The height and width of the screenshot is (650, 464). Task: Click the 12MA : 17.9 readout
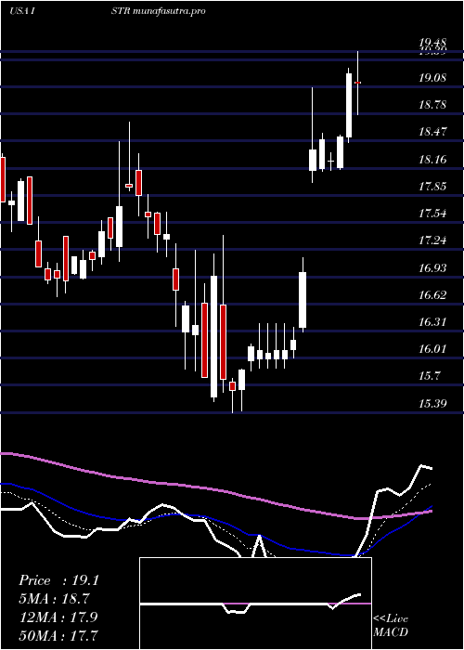[x=58, y=617]
